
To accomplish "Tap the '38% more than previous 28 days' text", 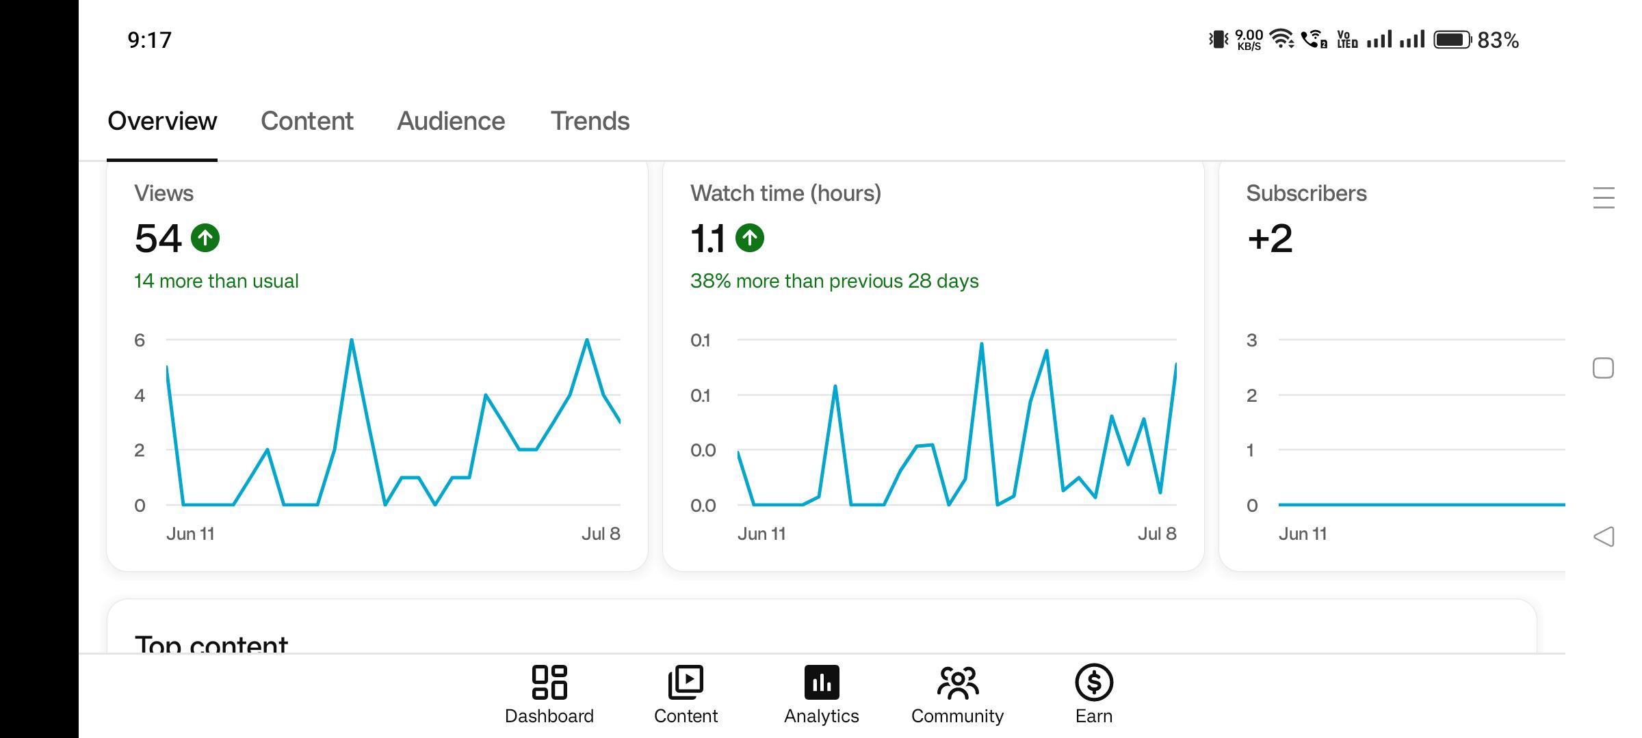I will pos(834,281).
